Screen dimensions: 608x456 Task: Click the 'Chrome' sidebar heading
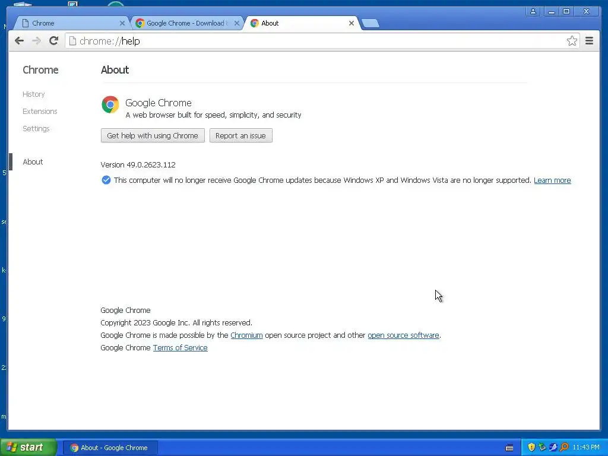pyautogui.click(x=41, y=70)
